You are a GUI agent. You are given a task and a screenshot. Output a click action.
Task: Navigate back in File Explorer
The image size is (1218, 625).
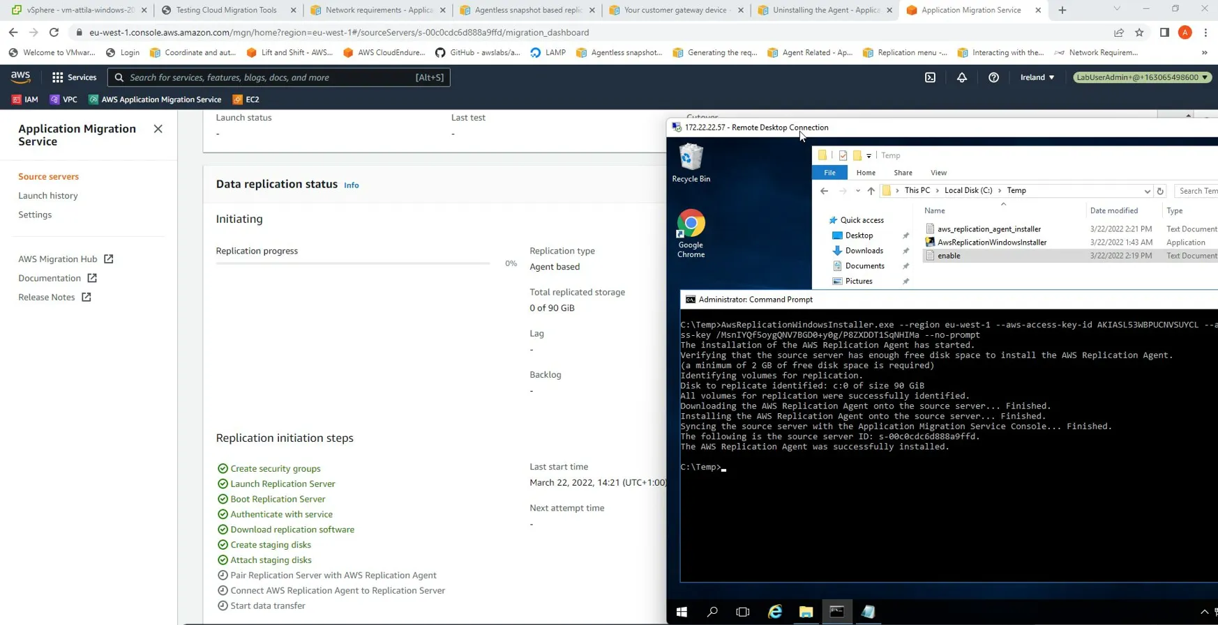[x=825, y=191]
